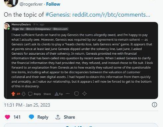This screenshot has width=163, height=127.
Task: Click the diamond award icon
Action: tap(84, 94)
